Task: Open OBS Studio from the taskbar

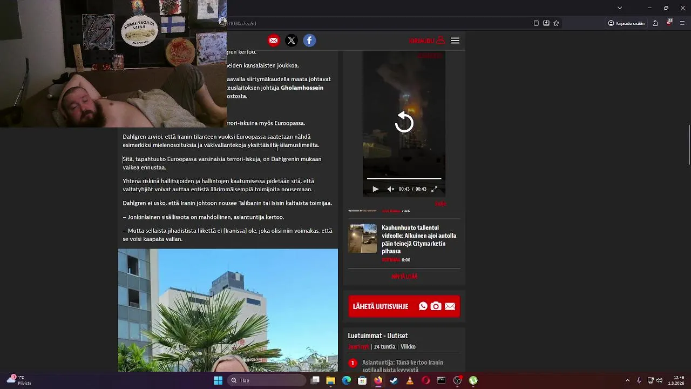Action: (x=457, y=380)
